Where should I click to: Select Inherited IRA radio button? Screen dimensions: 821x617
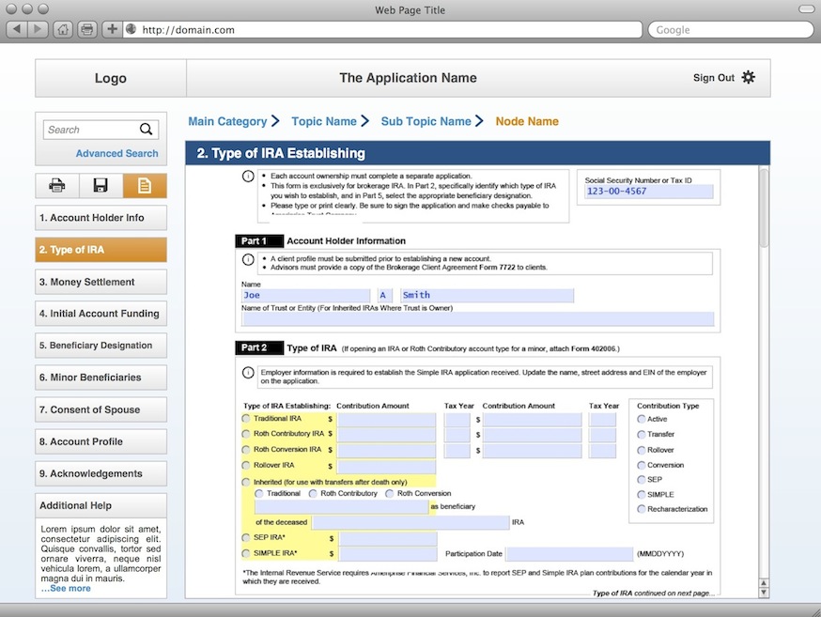pyautogui.click(x=246, y=482)
